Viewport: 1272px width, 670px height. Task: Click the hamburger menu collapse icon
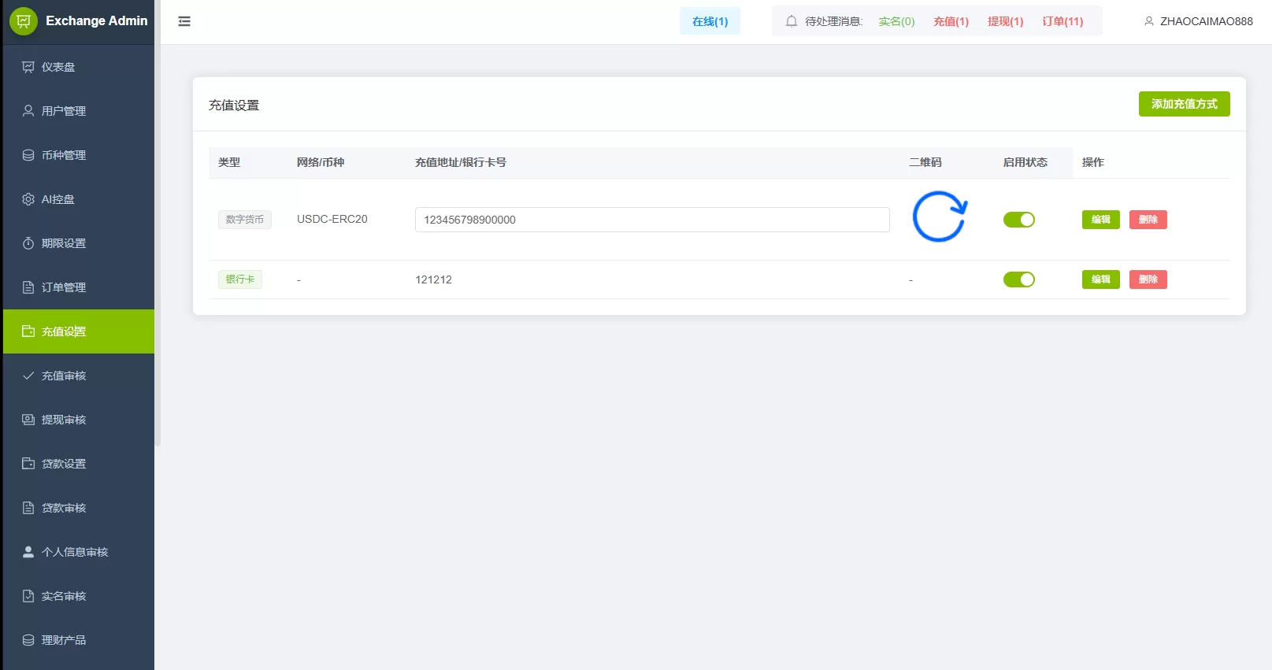click(184, 21)
